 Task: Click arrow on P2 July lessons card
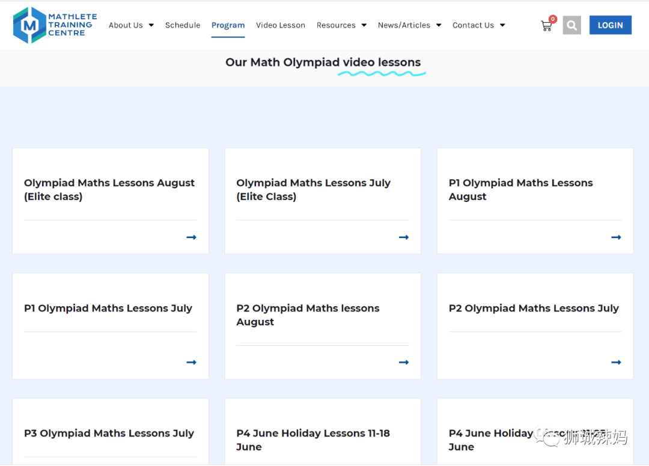tap(616, 363)
